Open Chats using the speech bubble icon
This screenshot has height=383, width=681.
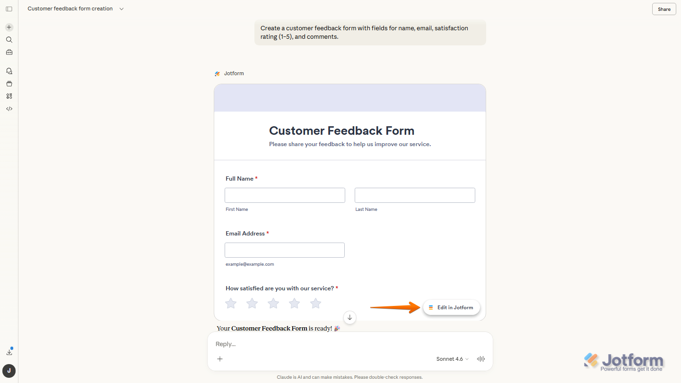click(x=9, y=70)
